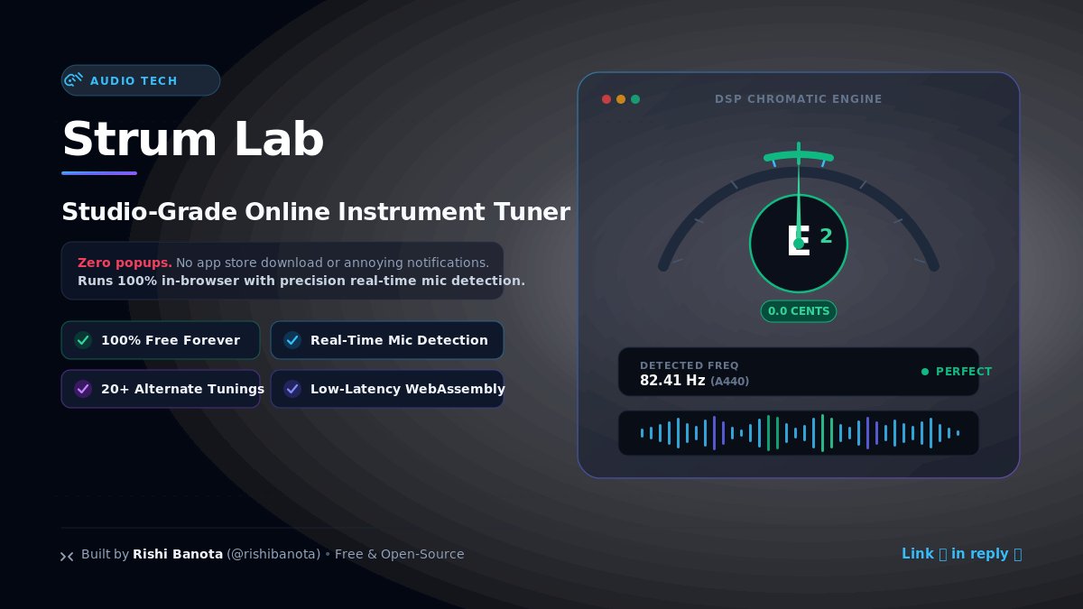Click the Studio-Grade Online Instrument Tuner heading
This screenshot has height=609, width=1083.
tap(316, 212)
